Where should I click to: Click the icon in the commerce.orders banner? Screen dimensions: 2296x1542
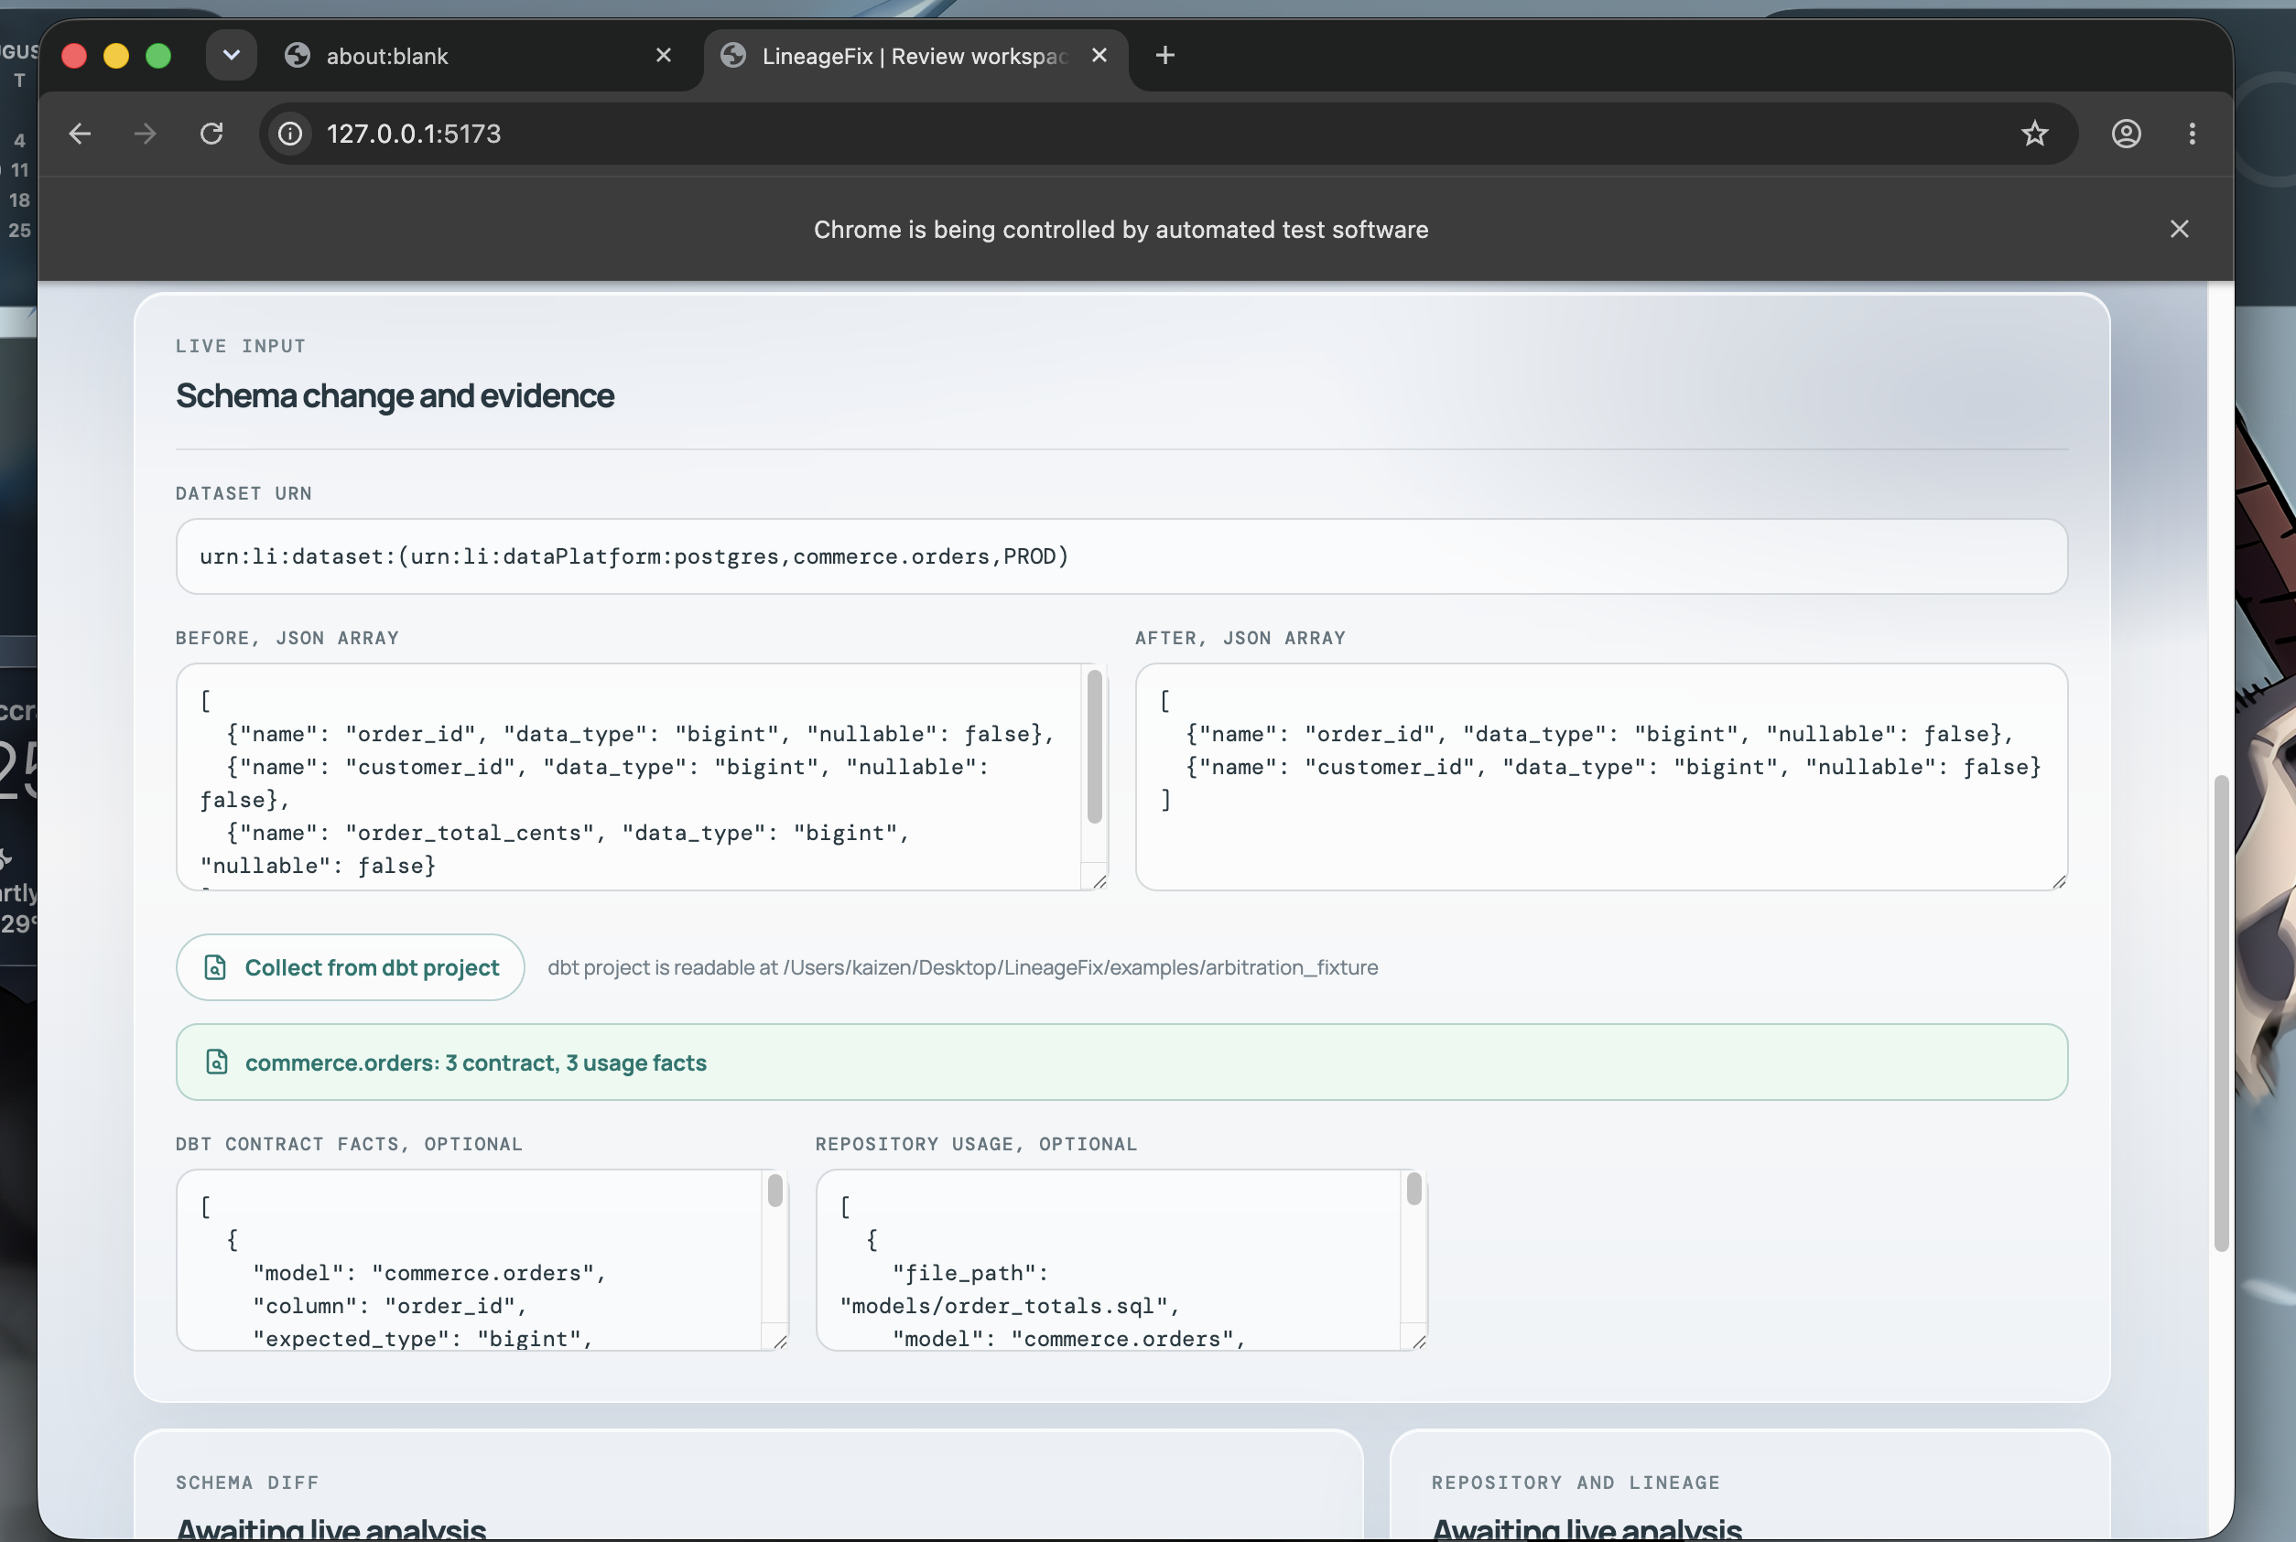[x=216, y=1062]
